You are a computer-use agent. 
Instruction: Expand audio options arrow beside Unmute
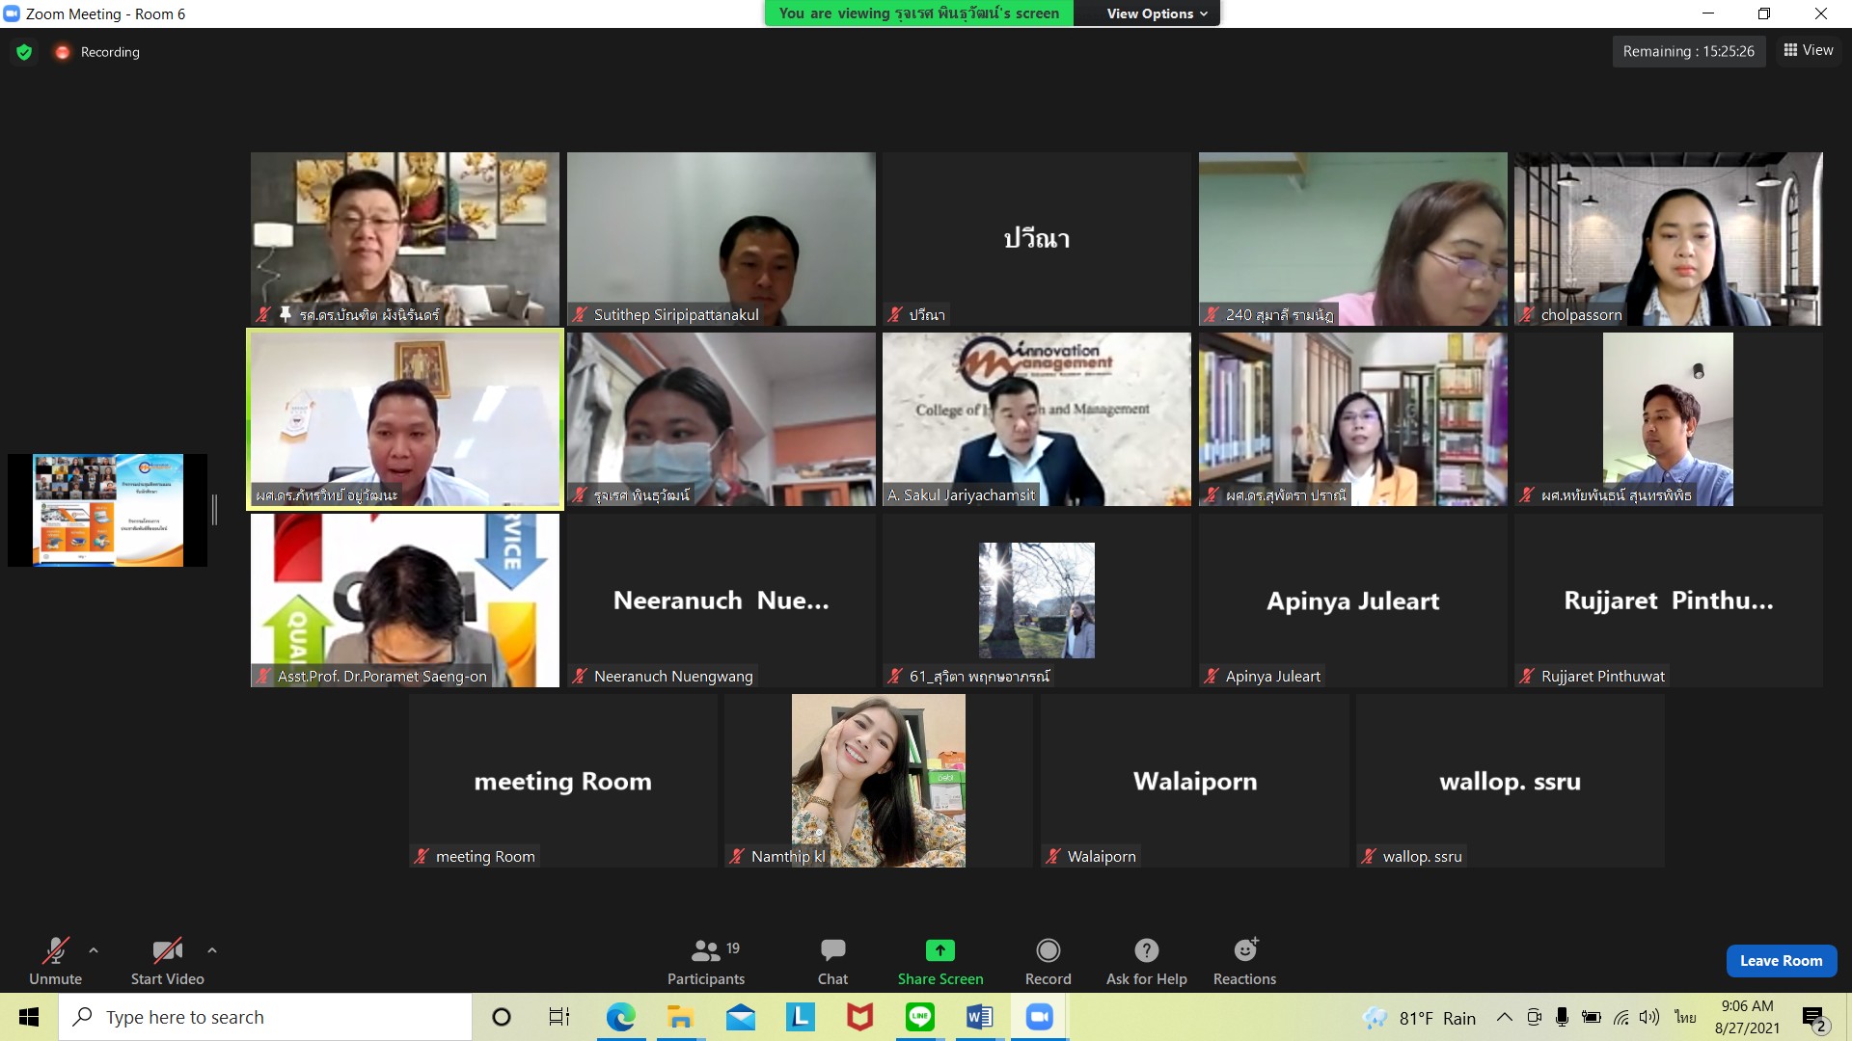tap(94, 950)
